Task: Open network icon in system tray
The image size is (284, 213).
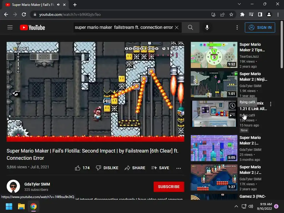Action: 244,206
